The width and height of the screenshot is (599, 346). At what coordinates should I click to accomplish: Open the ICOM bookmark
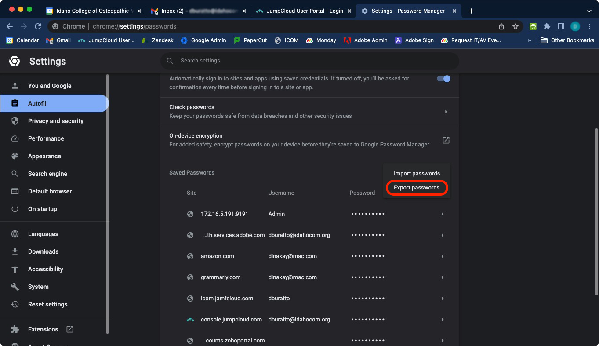pos(286,40)
